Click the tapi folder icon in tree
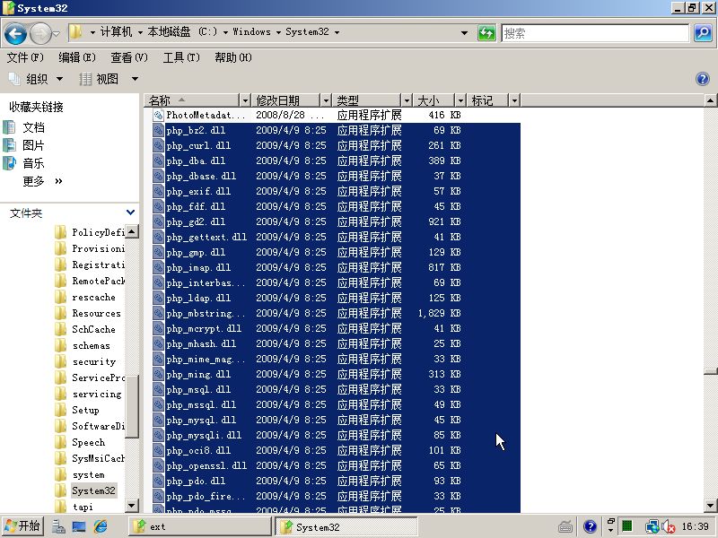The height and width of the screenshot is (538, 718). [x=60, y=507]
